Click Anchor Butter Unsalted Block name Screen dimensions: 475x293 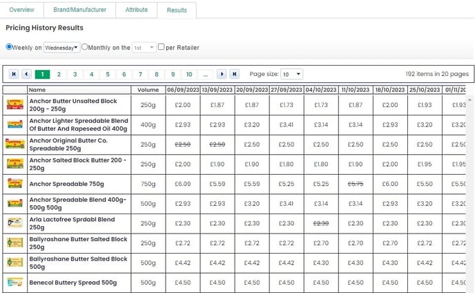(73, 104)
